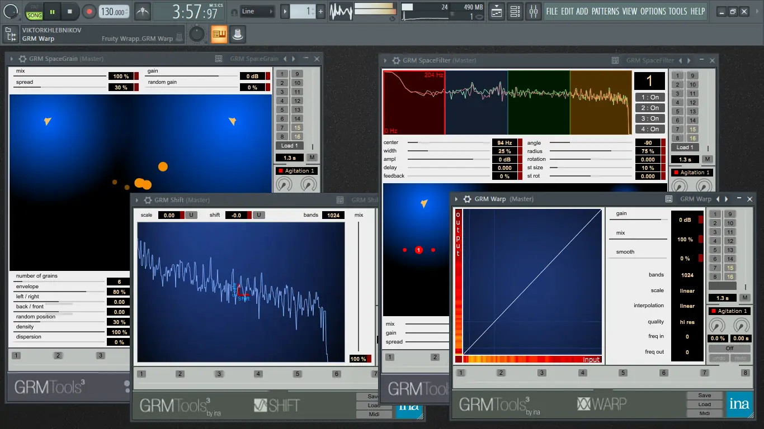Open the channel rack icon
The width and height of the screenshot is (764, 429).
[x=515, y=11]
